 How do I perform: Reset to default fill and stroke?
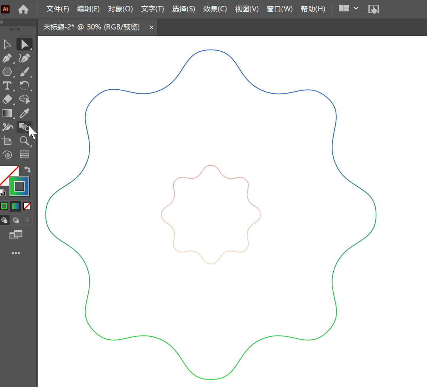(2, 193)
